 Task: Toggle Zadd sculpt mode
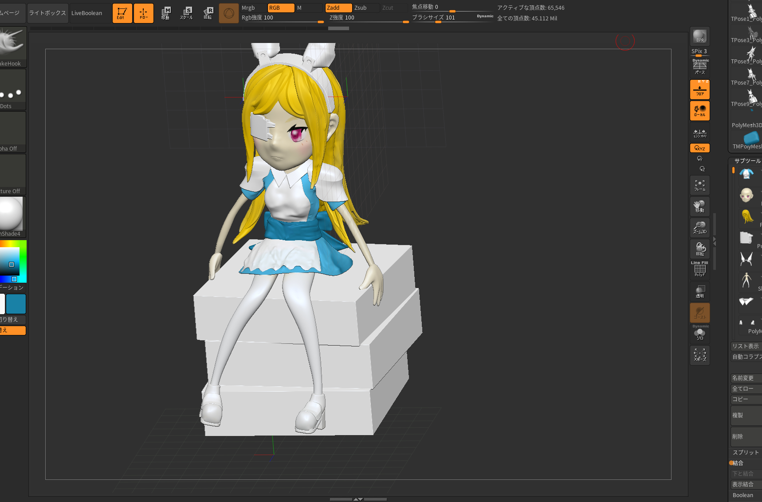tap(339, 8)
